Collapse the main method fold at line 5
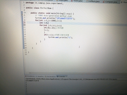127x95 pixels. click(x=25, y=13)
